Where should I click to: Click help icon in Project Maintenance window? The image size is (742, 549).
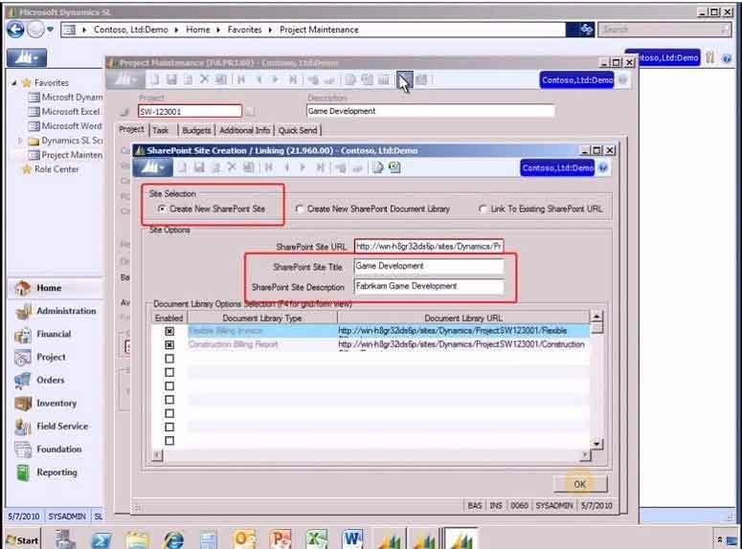622,80
